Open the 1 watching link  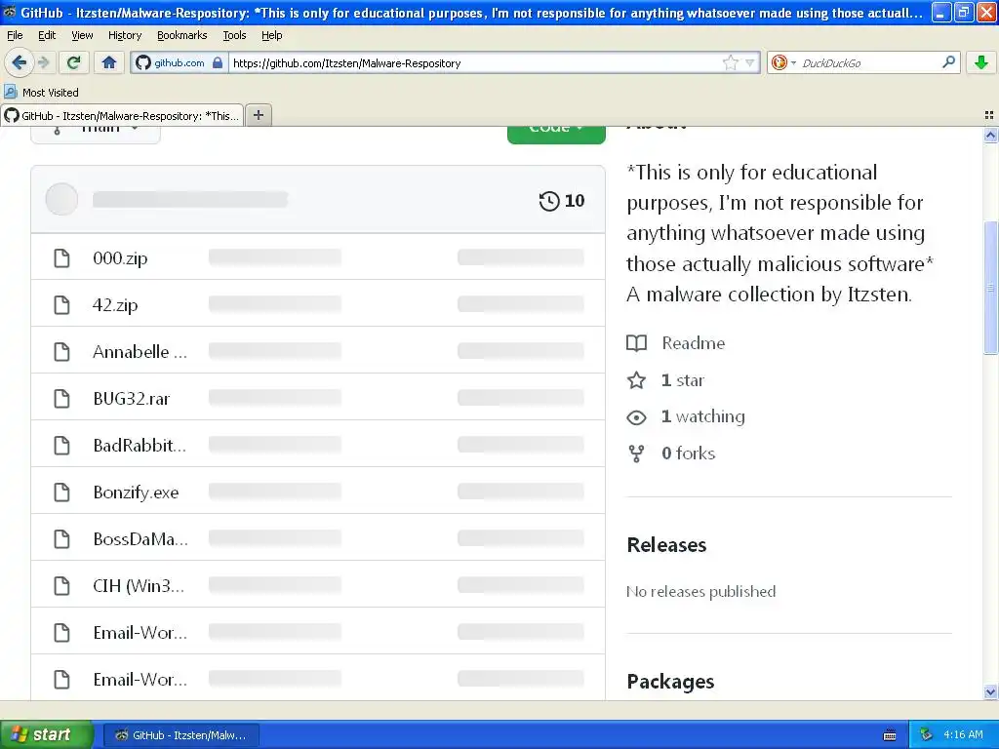point(702,416)
